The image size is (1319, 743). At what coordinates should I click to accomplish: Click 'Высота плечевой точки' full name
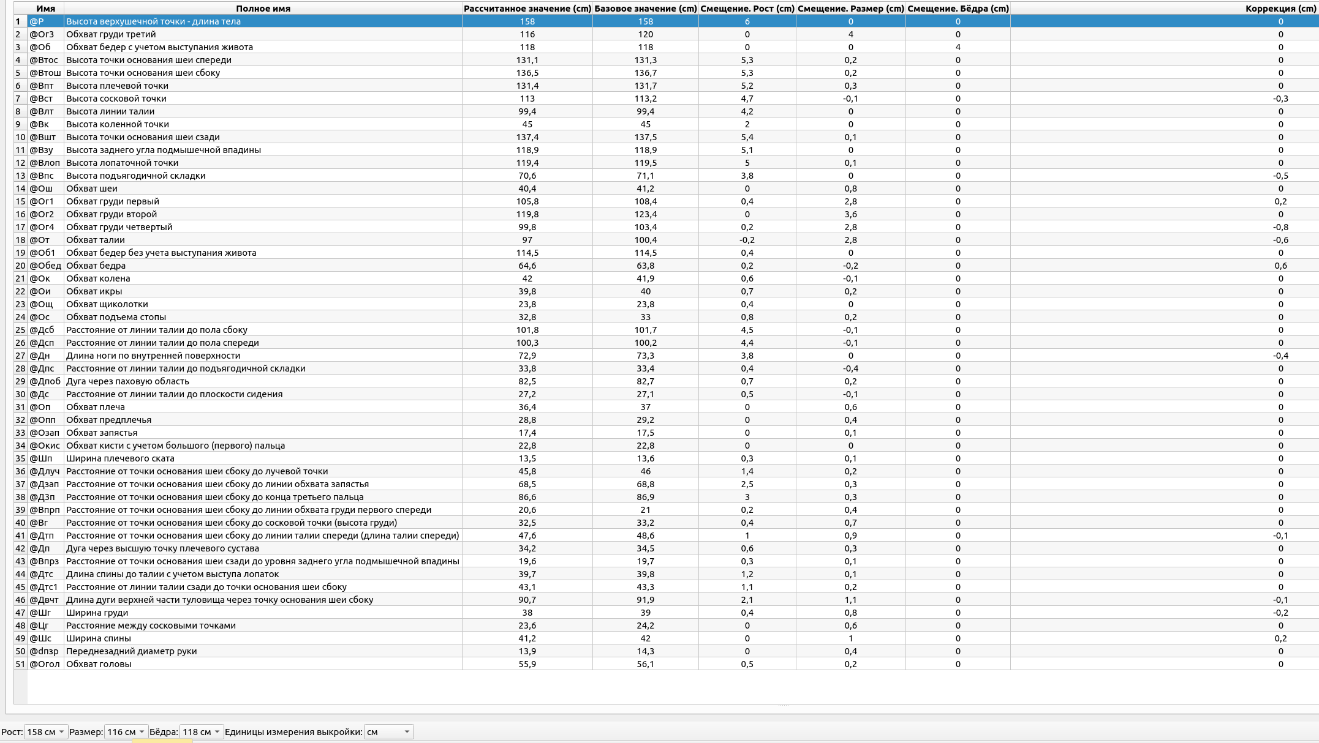pyautogui.click(x=117, y=86)
